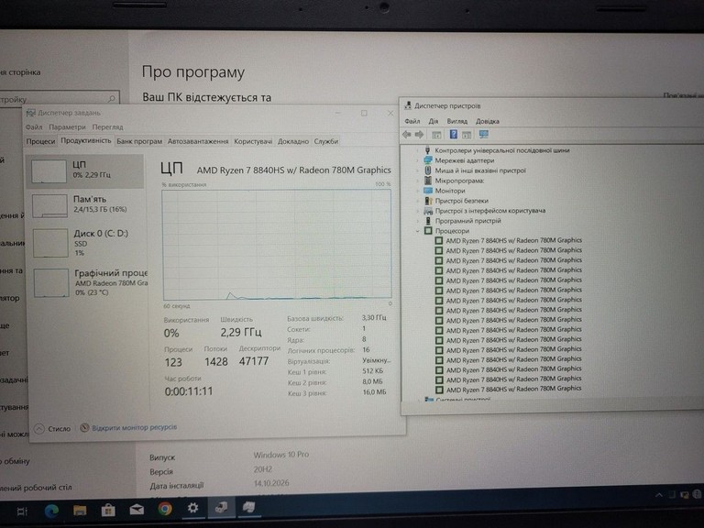704x528 pixels.
Task: Switch to Продуктивність tab
Action: click(x=86, y=140)
